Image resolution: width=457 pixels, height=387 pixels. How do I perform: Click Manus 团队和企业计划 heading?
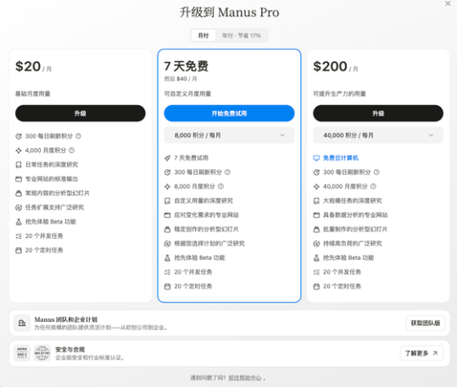(x=66, y=319)
